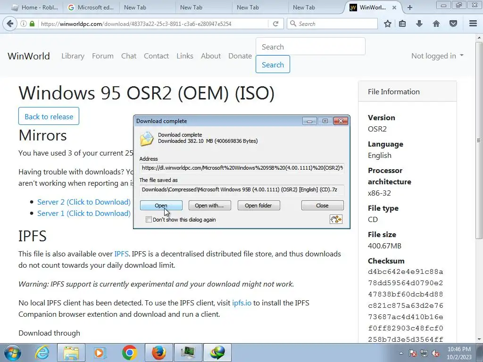Open Firefox downloads arrow icon
This screenshot has width=483, height=362.
click(419, 24)
